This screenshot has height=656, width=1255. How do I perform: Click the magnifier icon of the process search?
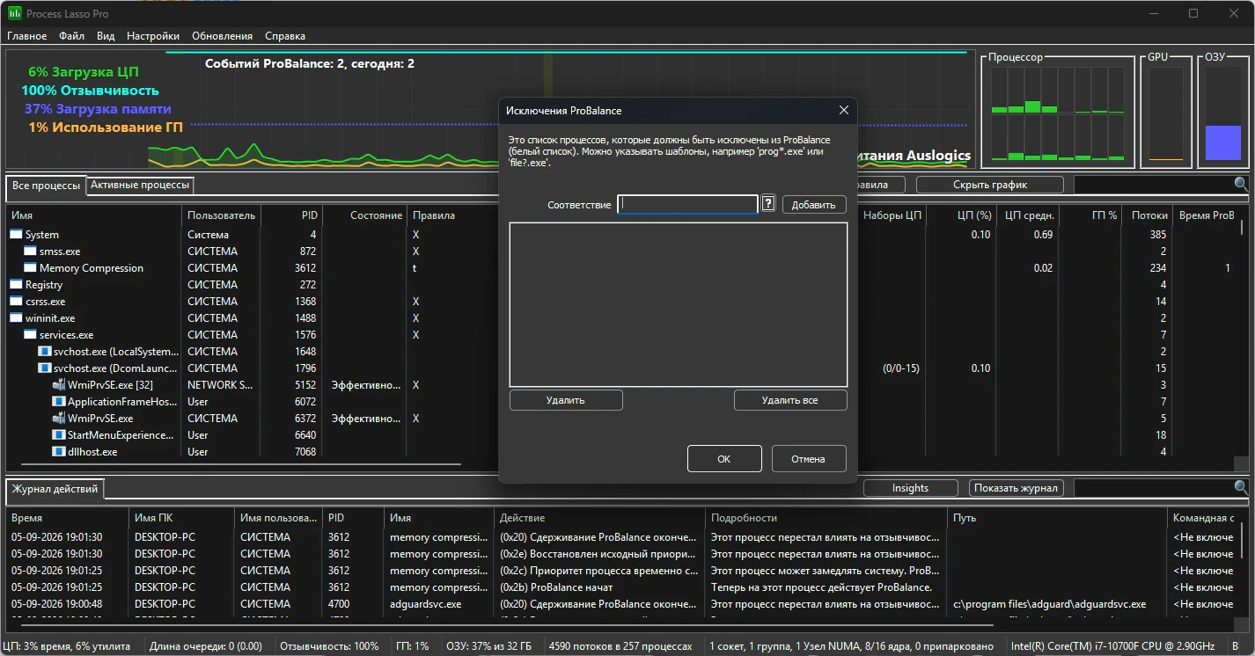point(1241,185)
